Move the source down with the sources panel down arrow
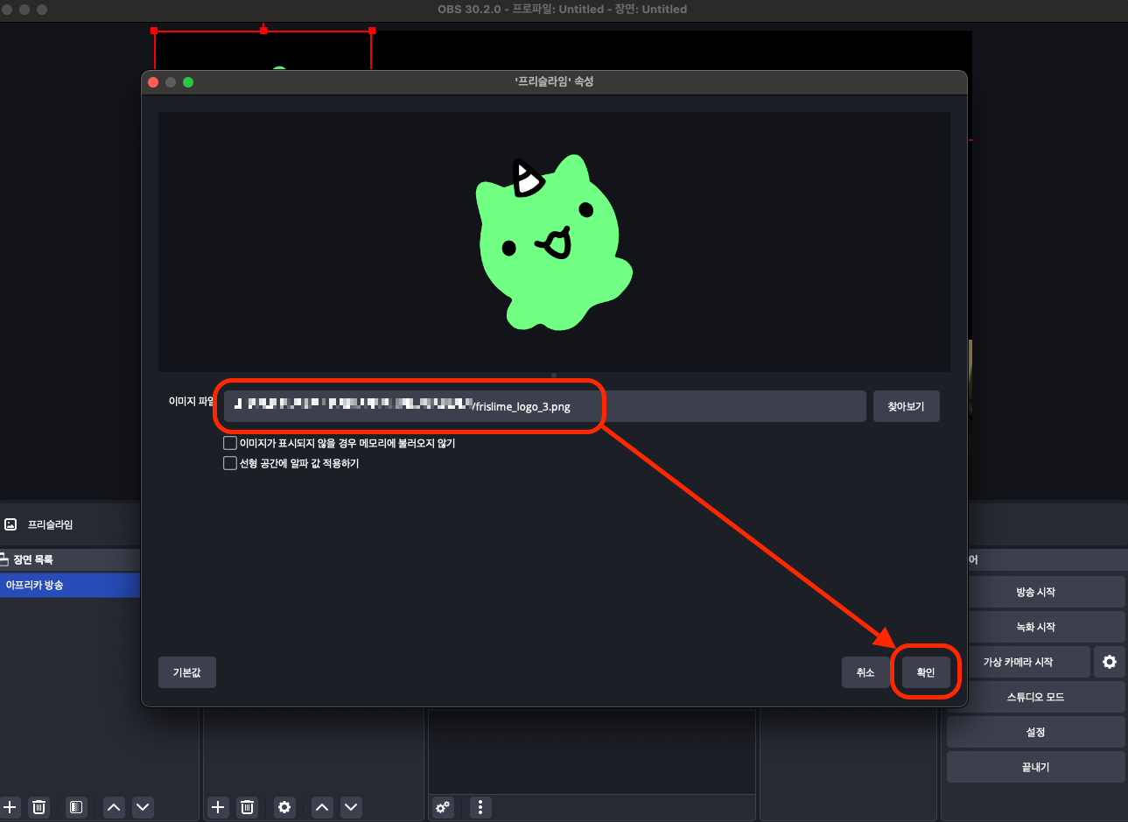Image resolution: width=1128 pixels, height=822 pixels. (351, 807)
